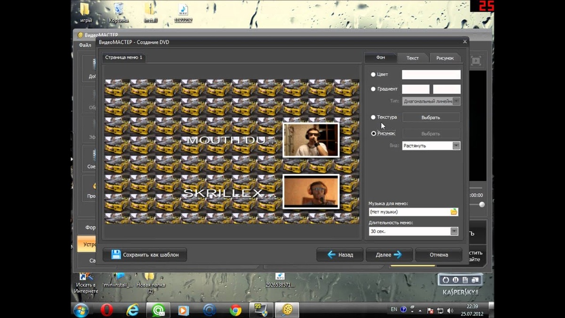Select the SKRILLEX video thumbnail
Screen dimensions: 565x318
coord(311,191)
